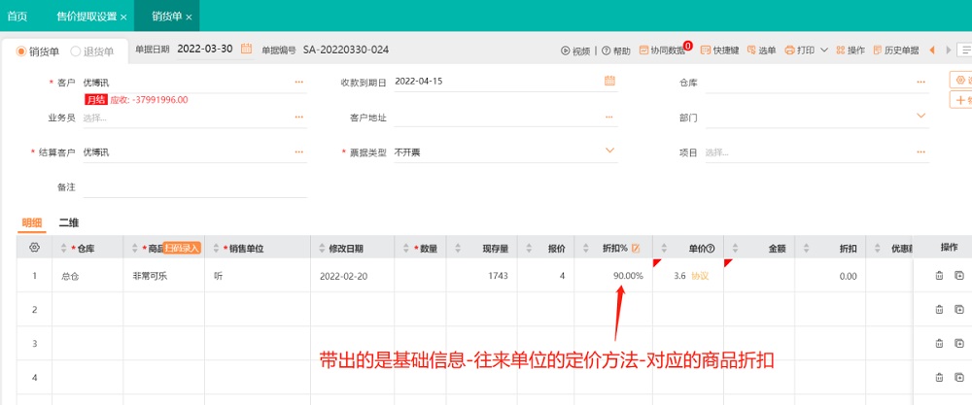The height and width of the screenshot is (405, 972).
Task: Sort the table by 销售单位 column
Action: tap(216, 249)
